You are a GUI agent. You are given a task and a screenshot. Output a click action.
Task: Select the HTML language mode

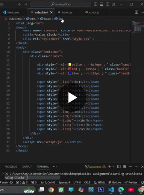pos(99,182)
